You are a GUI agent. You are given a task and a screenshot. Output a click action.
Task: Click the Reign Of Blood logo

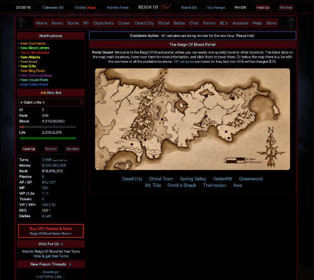tap(154, 7)
